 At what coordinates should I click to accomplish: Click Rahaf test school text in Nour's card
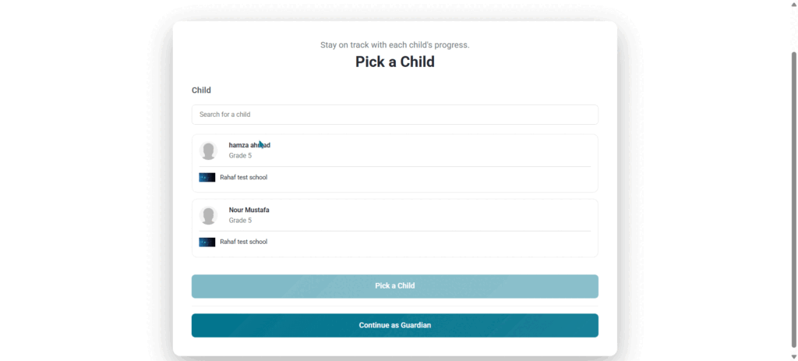pyautogui.click(x=244, y=242)
